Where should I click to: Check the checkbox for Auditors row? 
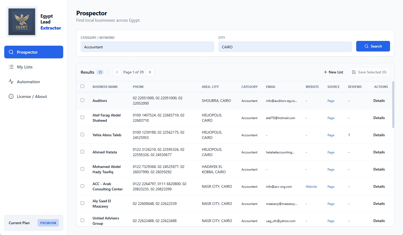(x=82, y=100)
